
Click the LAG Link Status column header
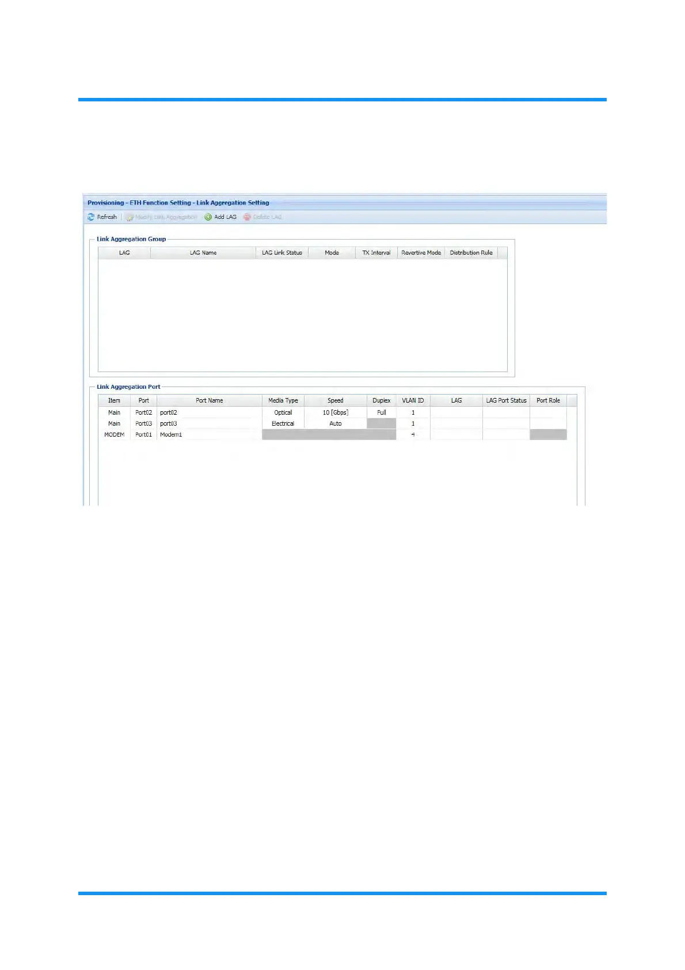[x=282, y=253]
